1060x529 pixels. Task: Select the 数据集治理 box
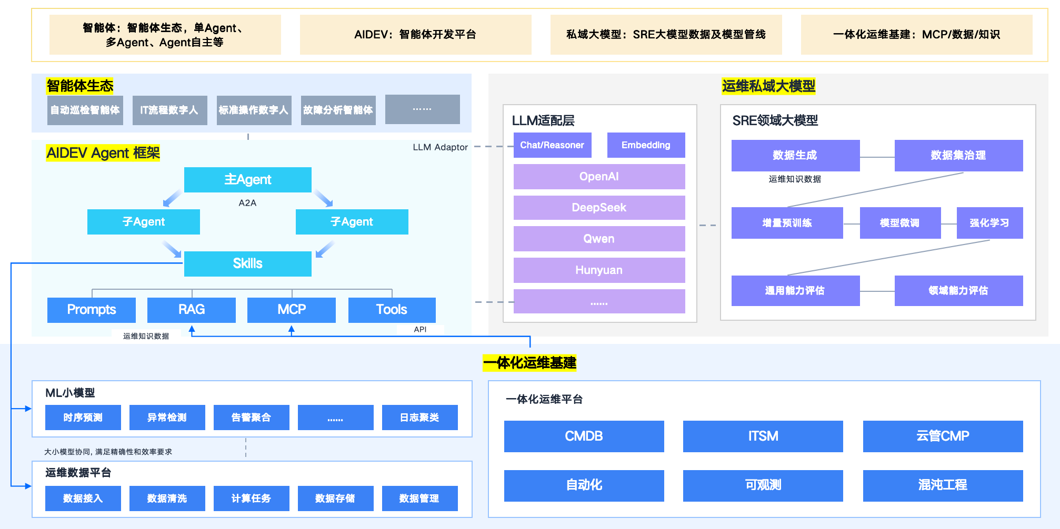tap(958, 156)
